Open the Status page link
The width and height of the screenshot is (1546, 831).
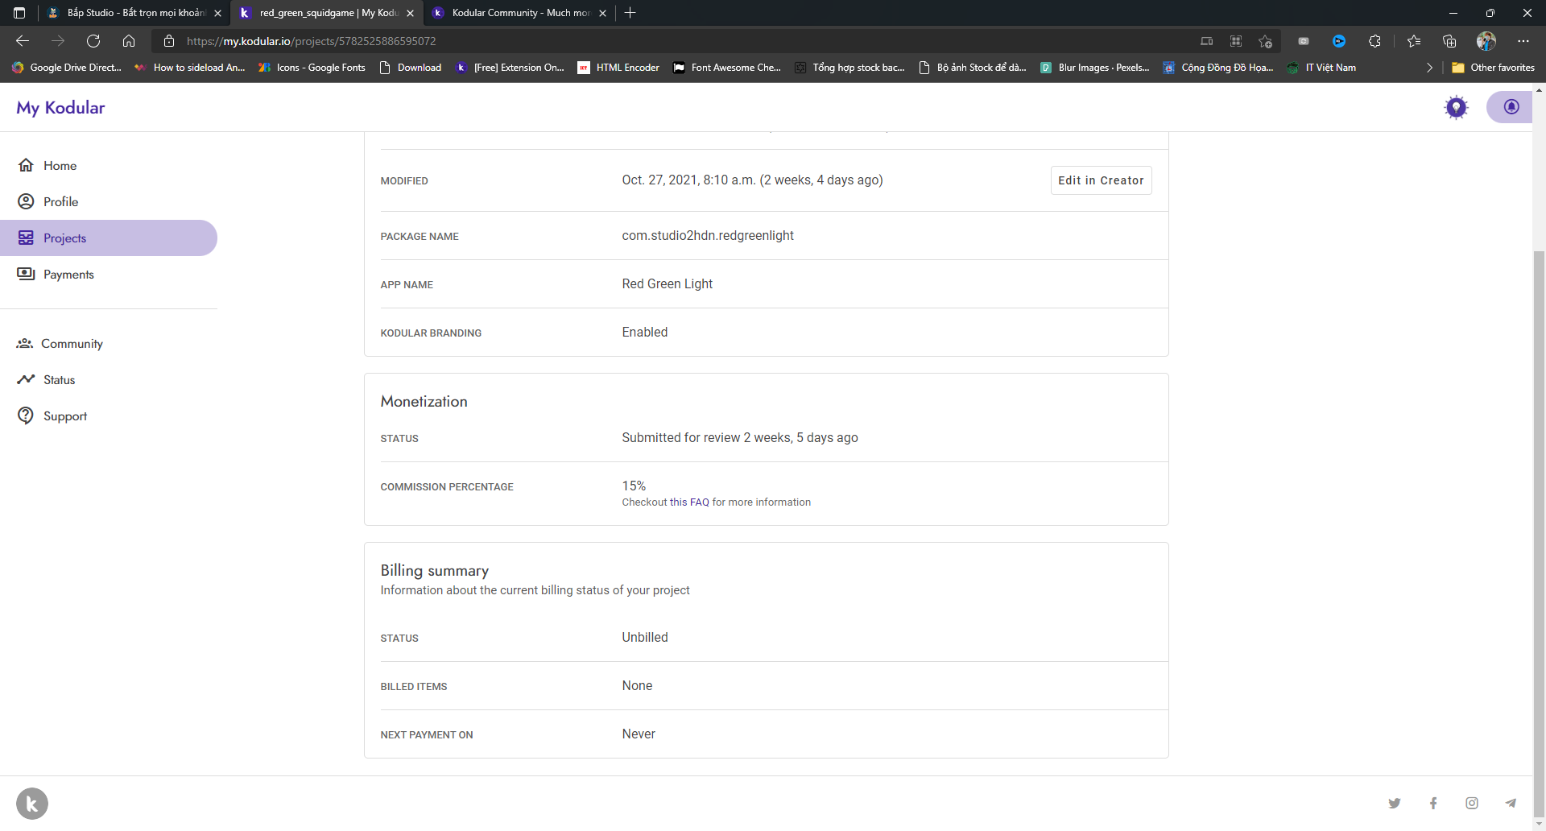pos(109,379)
